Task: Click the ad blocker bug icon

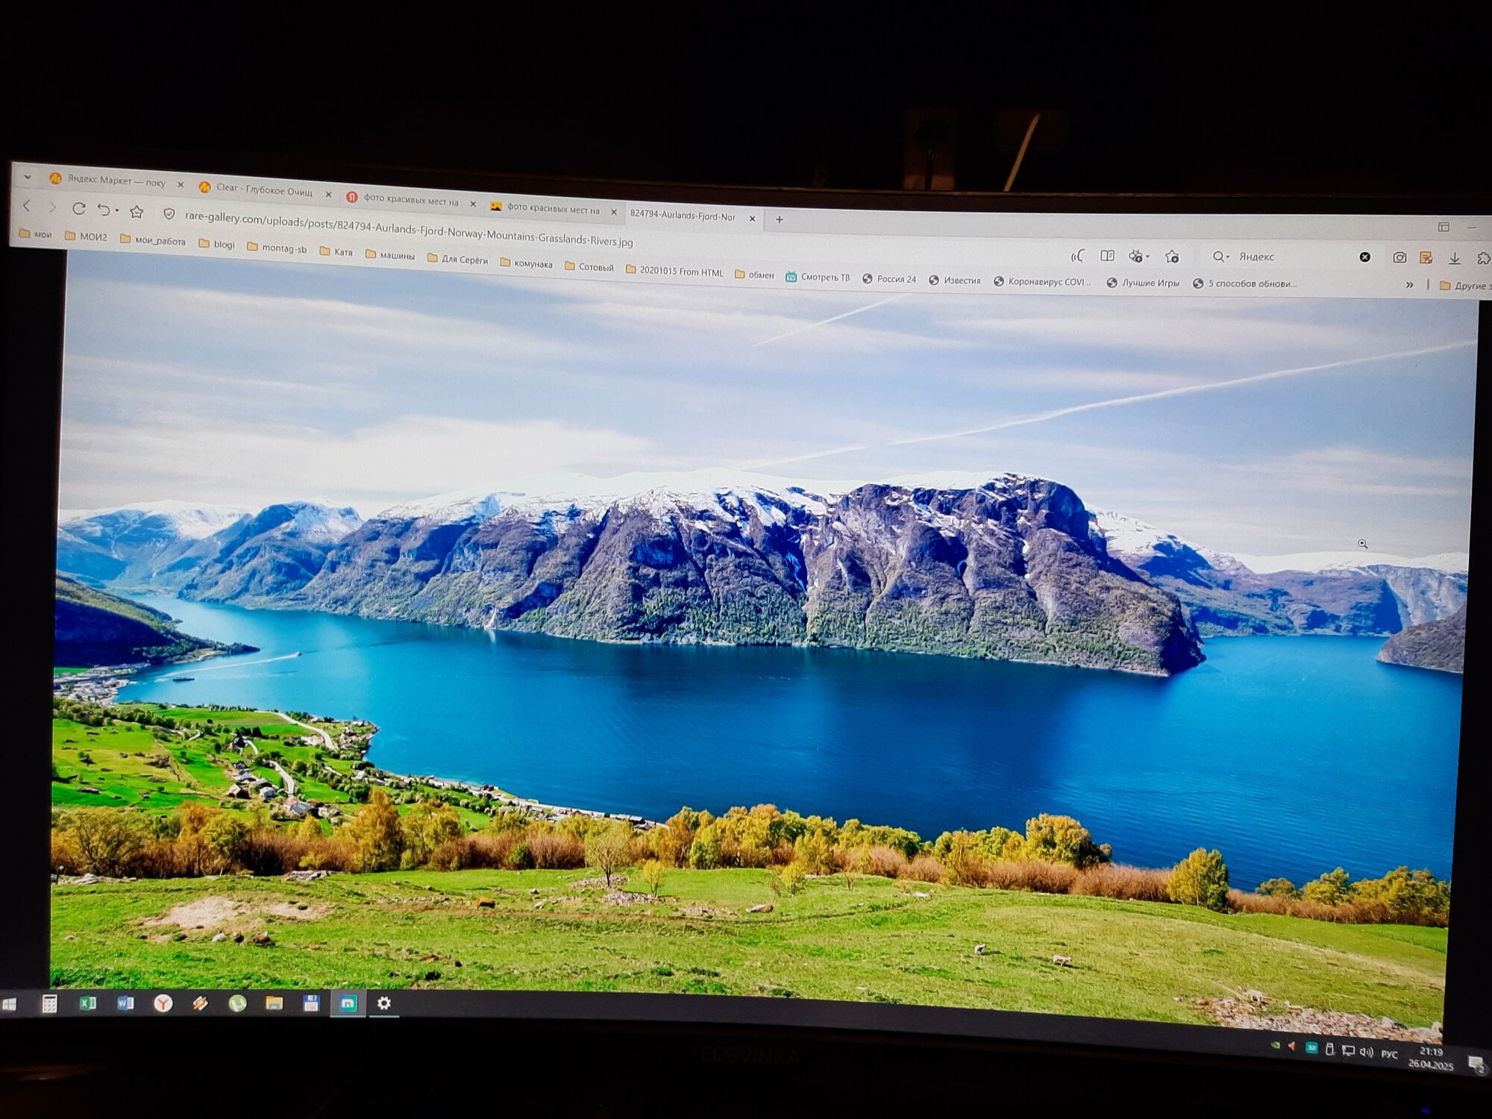Action: [x=1135, y=256]
